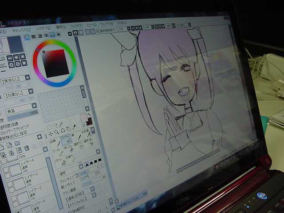Click the layer opacity 100% slider
The width and height of the screenshot is (284, 213).
click(23, 115)
